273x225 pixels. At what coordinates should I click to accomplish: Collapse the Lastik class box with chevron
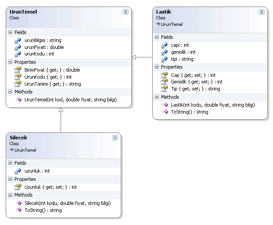point(261,12)
